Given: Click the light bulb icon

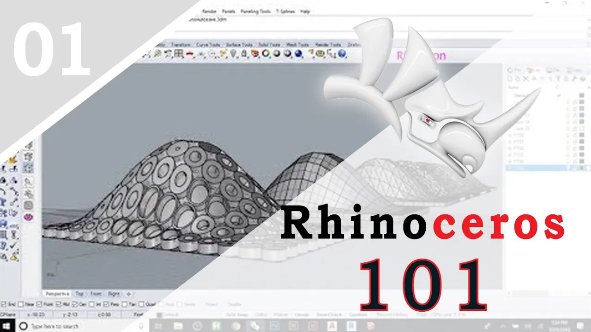Looking at the screenshot, I should tap(234, 54).
